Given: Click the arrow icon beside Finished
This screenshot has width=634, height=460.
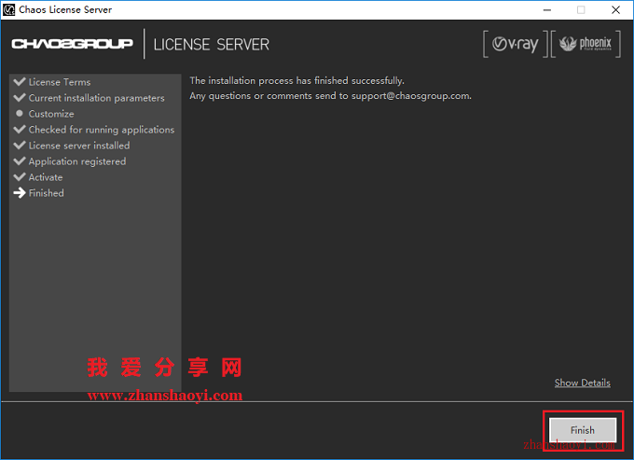Looking at the screenshot, I should point(20,193).
